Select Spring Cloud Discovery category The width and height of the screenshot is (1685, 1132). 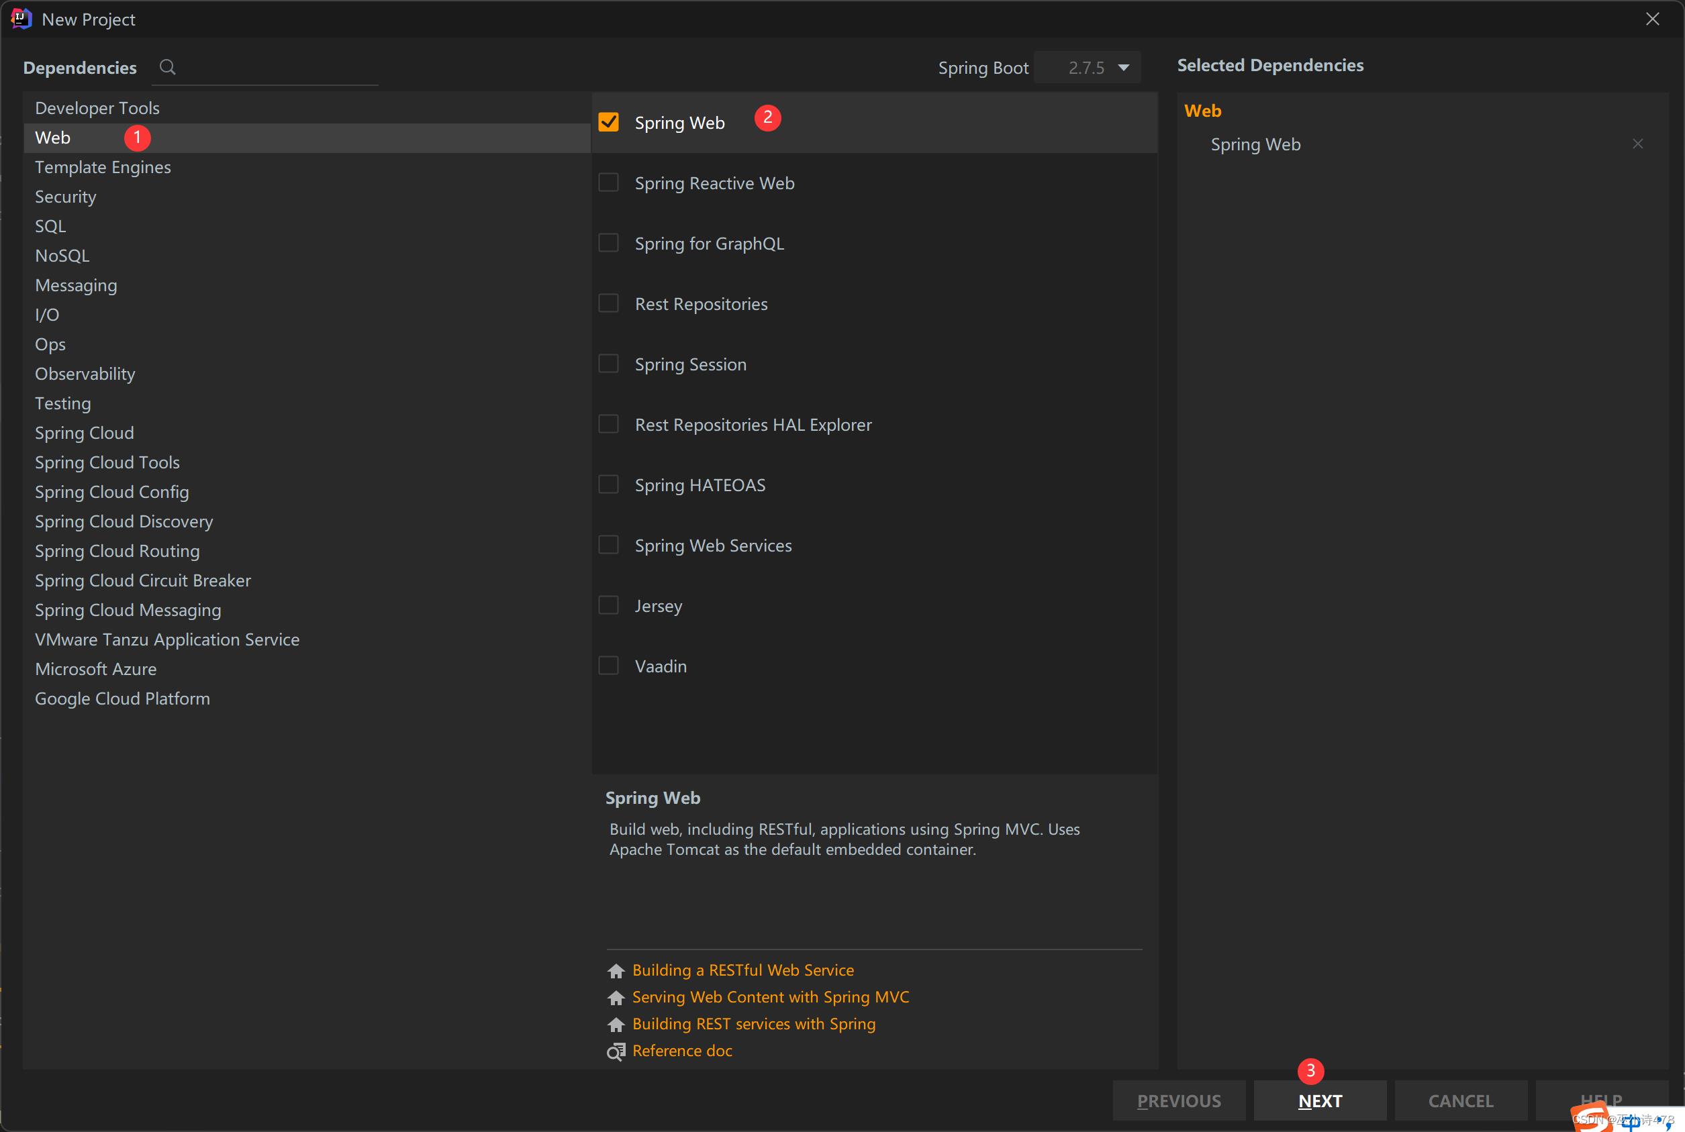(307, 522)
